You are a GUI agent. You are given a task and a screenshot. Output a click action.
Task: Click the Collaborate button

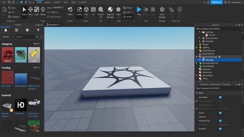coord(217,2)
